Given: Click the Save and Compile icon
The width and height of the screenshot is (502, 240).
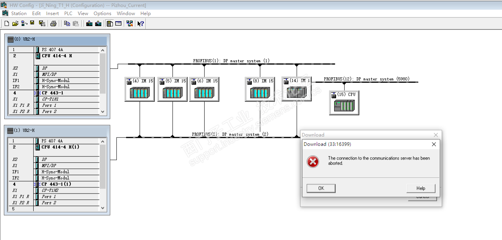Looking at the screenshot, I should (42, 24).
